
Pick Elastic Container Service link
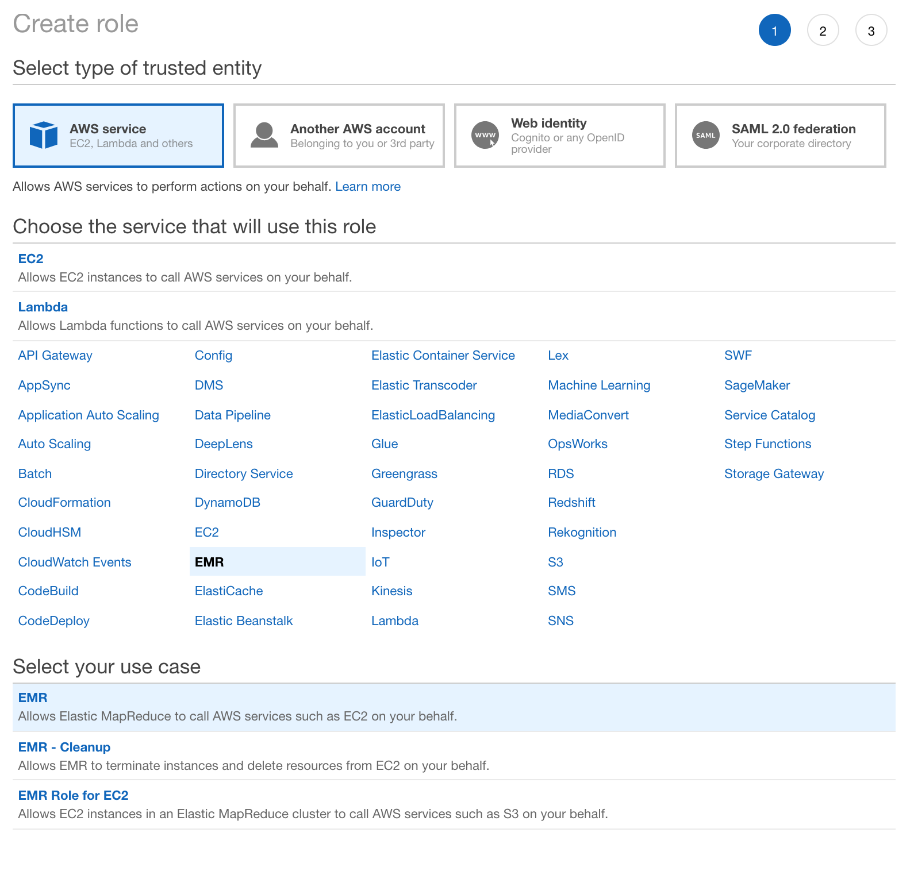pyautogui.click(x=443, y=356)
